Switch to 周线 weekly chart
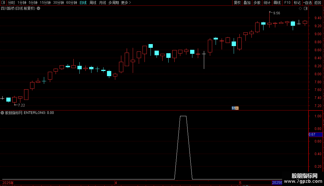Viewport: 324px width, 186px height. tap(93, 3)
